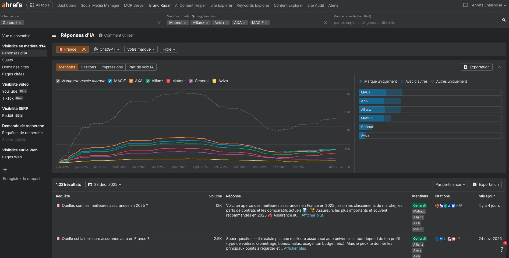Open Keywords Explorer from the top menu
Viewport: 509px width, 258px height.
point(253,5)
